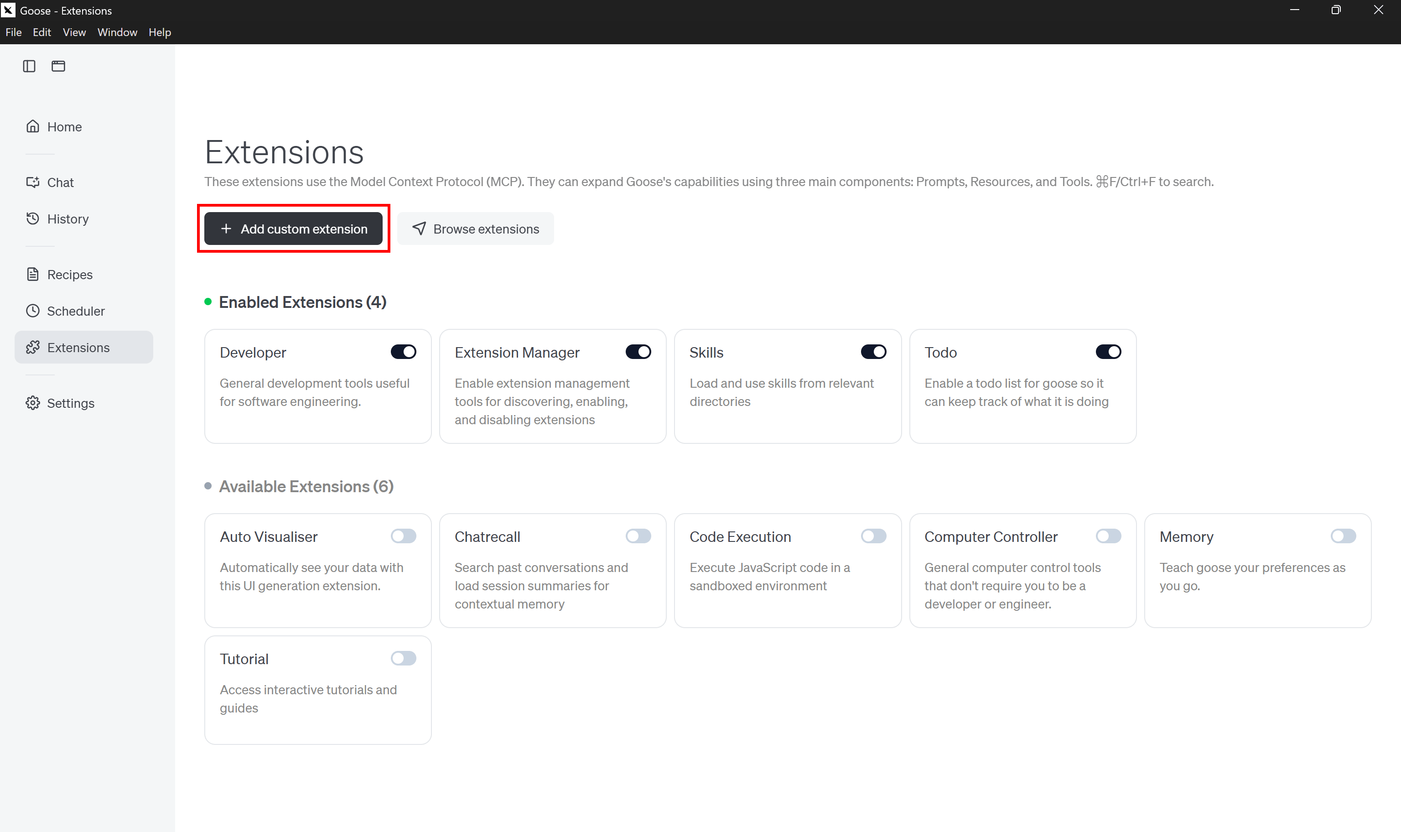Click the Extensions puzzle piece icon
The image size is (1401, 832).
32,347
